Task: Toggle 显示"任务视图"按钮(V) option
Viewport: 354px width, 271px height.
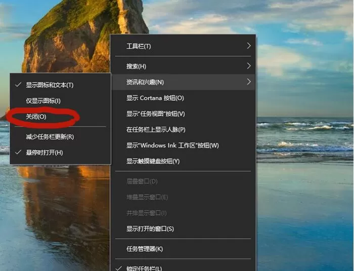Action: (x=183, y=114)
